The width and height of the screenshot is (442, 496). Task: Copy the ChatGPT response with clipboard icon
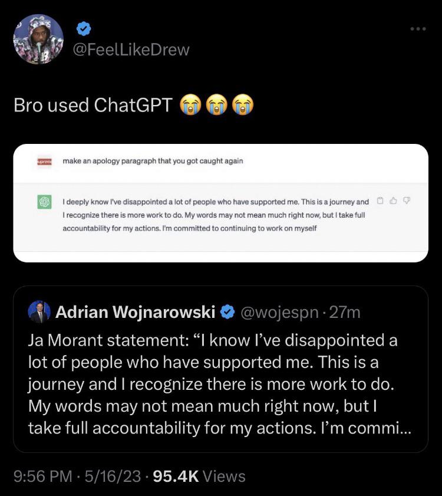tap(380, 201)
